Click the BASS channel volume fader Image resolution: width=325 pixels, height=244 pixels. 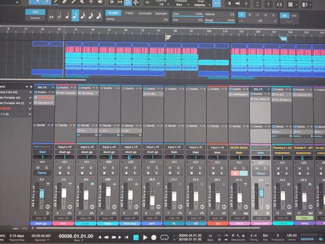pyautogui.click(x=240, y=198)
